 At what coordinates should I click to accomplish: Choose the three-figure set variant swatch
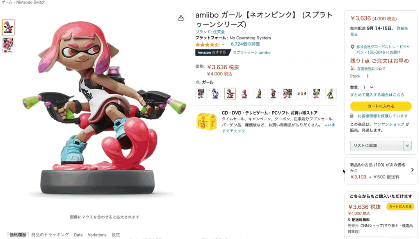pos(302,94)
